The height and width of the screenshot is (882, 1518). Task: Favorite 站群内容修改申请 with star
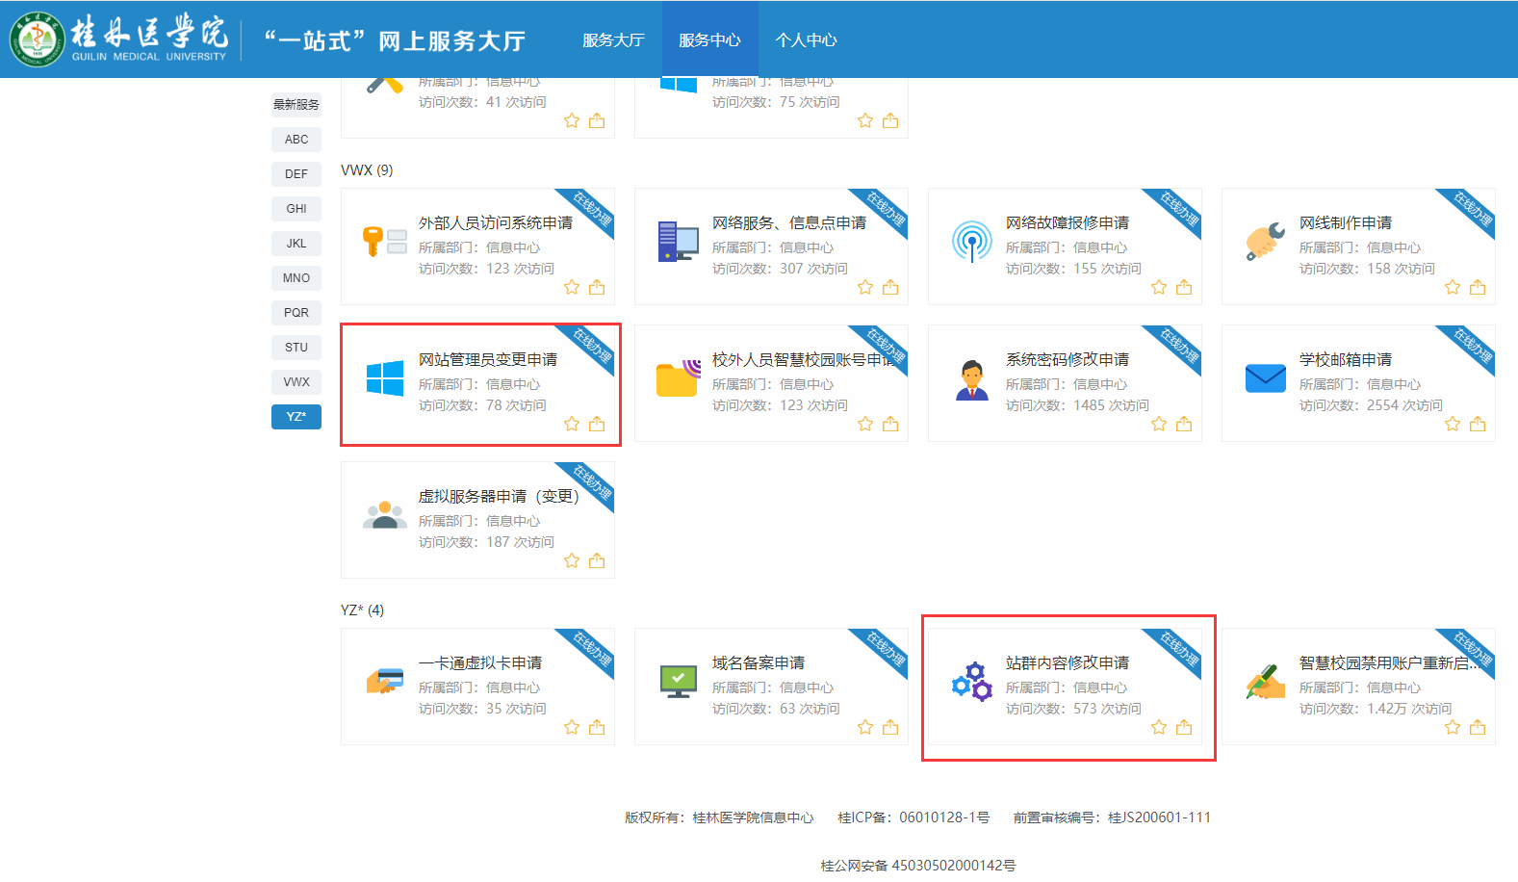(x=1159, y=727)
